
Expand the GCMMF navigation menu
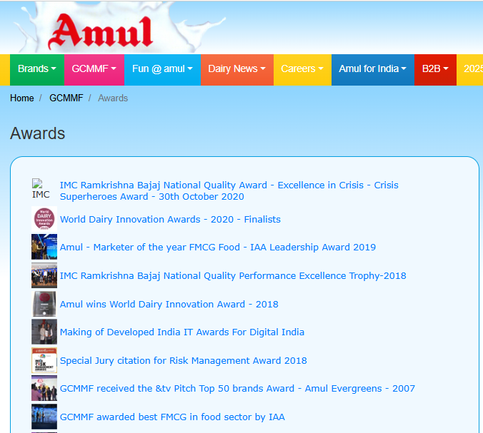(x=94, y=69)
